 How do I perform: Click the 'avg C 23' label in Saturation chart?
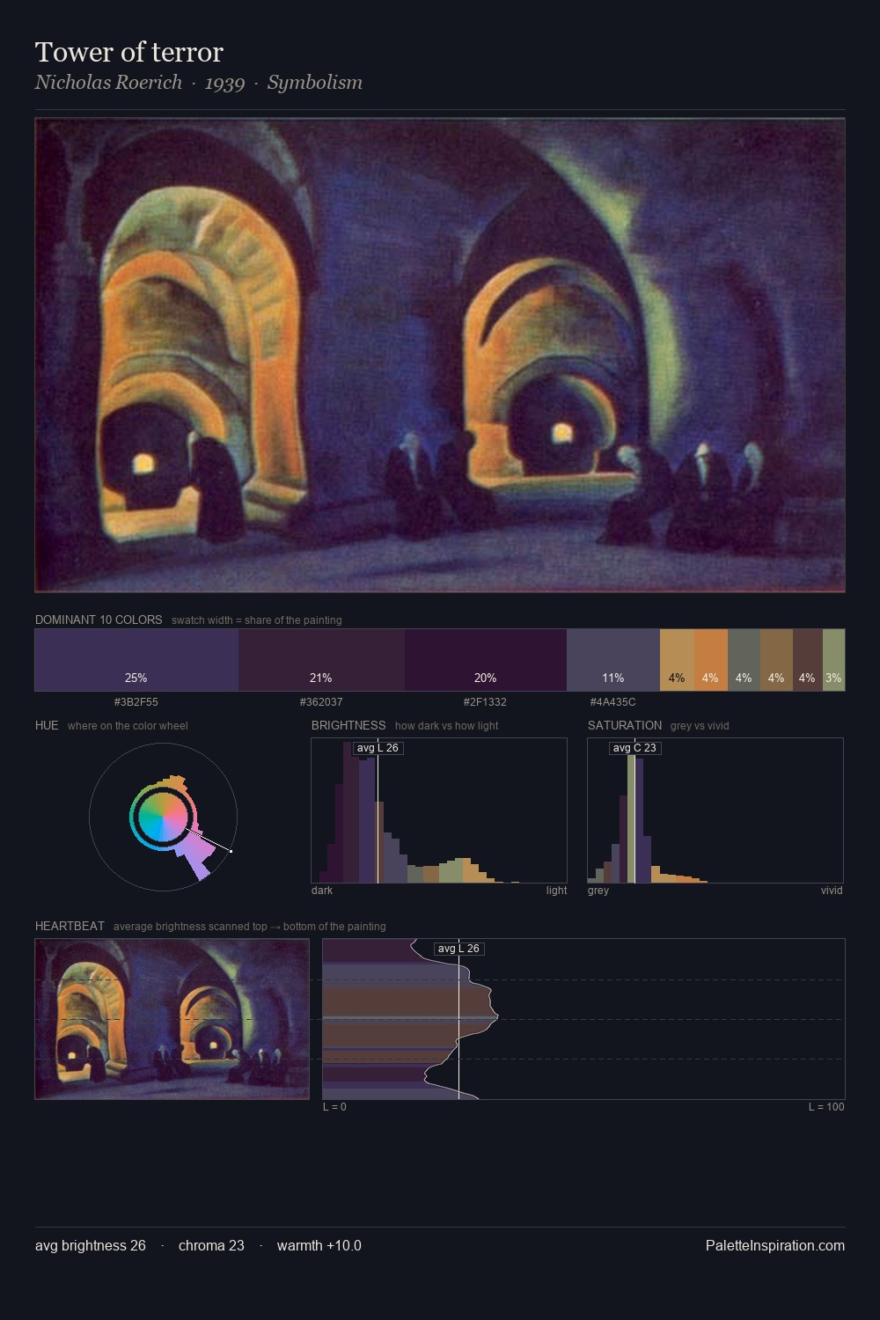pyautogui.click(x=634, y=748)
